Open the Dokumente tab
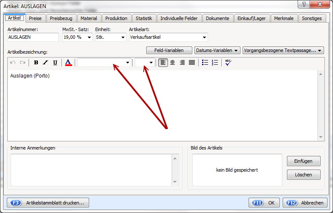This screenshot has width=333, height=213. (x=218, y=18)
